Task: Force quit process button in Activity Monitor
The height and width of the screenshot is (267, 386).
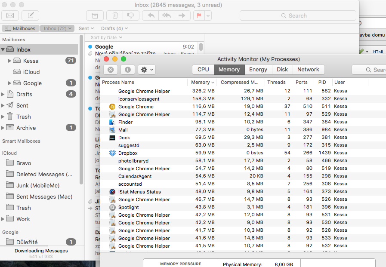Action: (111, 70)
